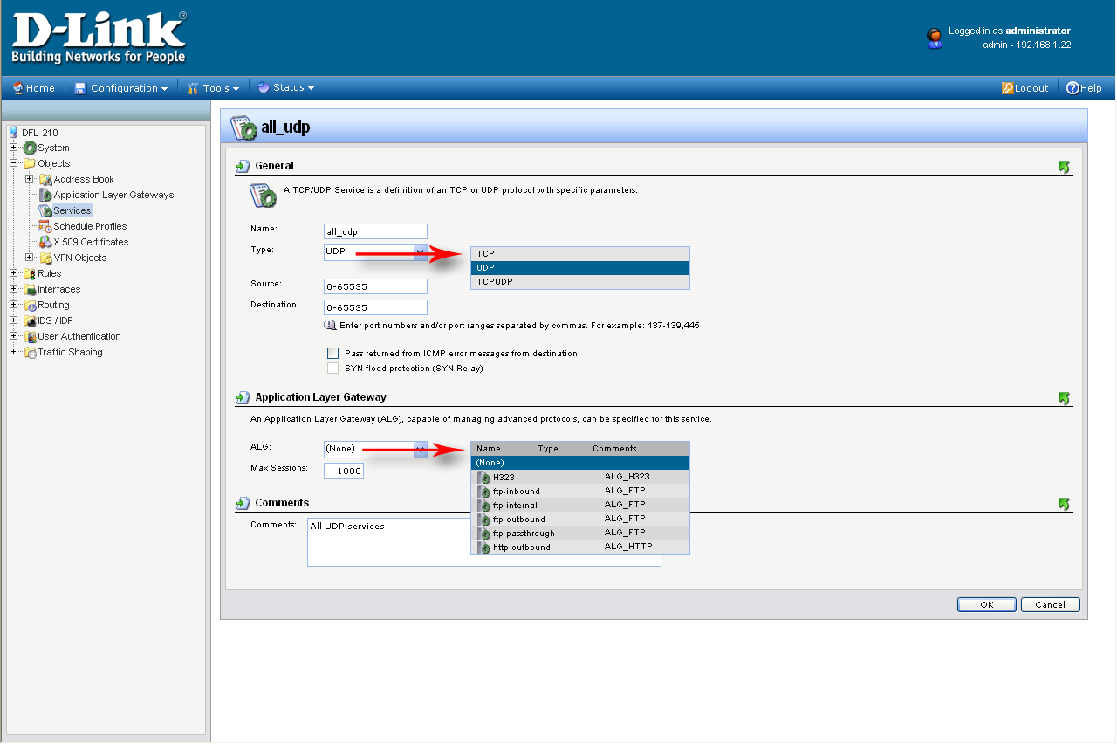Expand the Address Book tree node
The width and height of the screenshot is (1117, 744).
tap(30, 179)
